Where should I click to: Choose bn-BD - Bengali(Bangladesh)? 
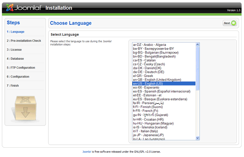[164, 57]
